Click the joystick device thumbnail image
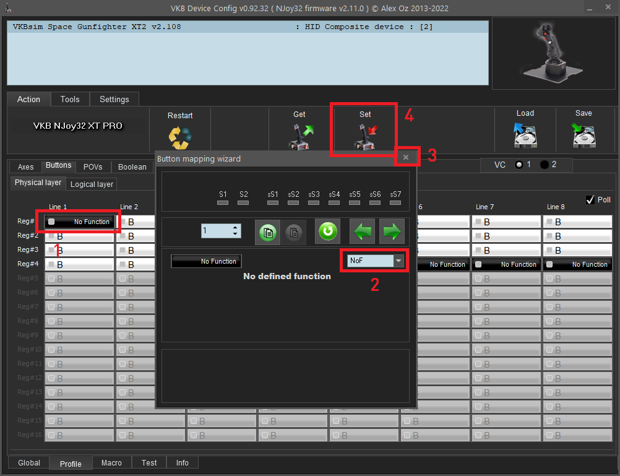The width and height of the screenshot is (620, 476). (553, 53)
